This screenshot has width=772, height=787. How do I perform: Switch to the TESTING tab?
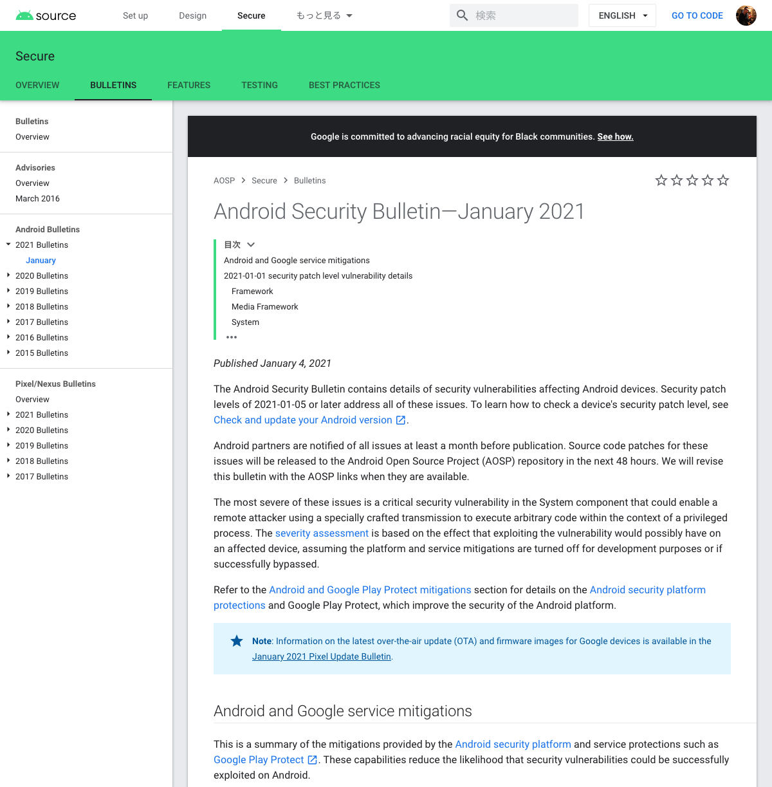(x=259, y=85)
